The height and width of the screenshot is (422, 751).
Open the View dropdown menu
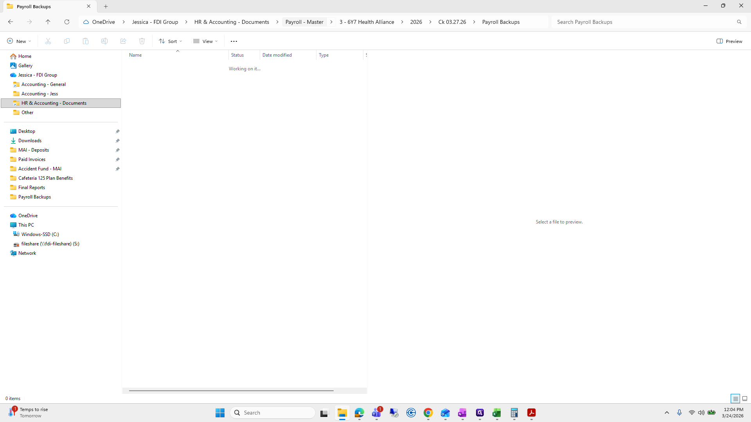(205, 41)
